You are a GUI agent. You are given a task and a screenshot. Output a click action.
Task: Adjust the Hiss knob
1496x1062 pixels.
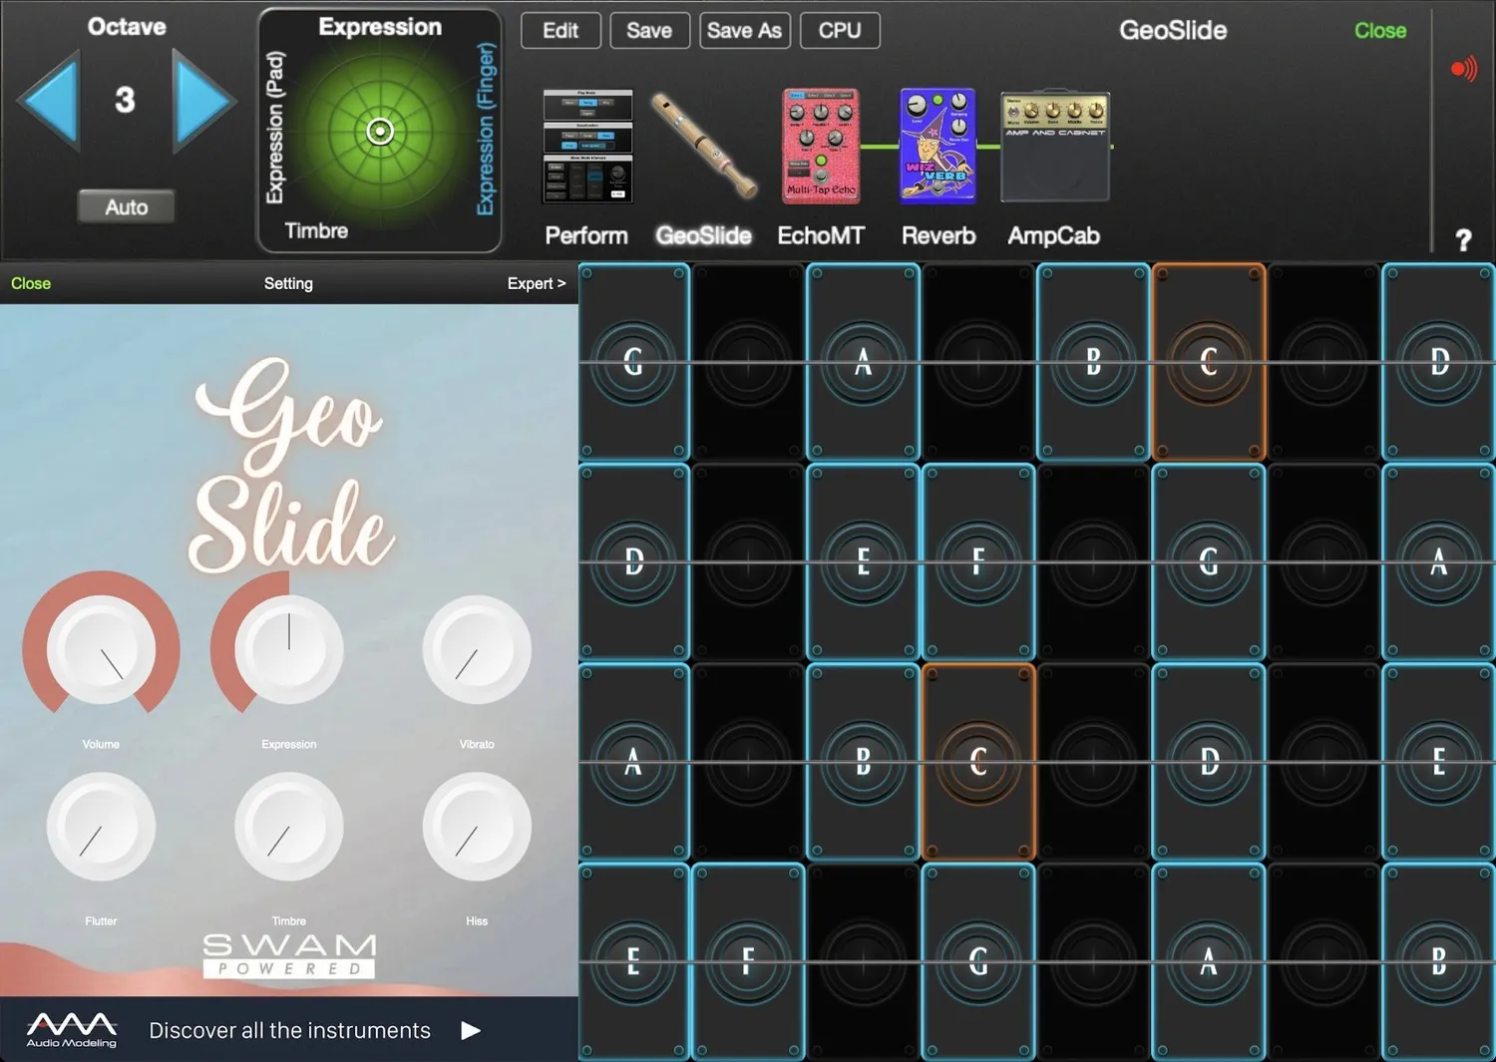(477, 827)
